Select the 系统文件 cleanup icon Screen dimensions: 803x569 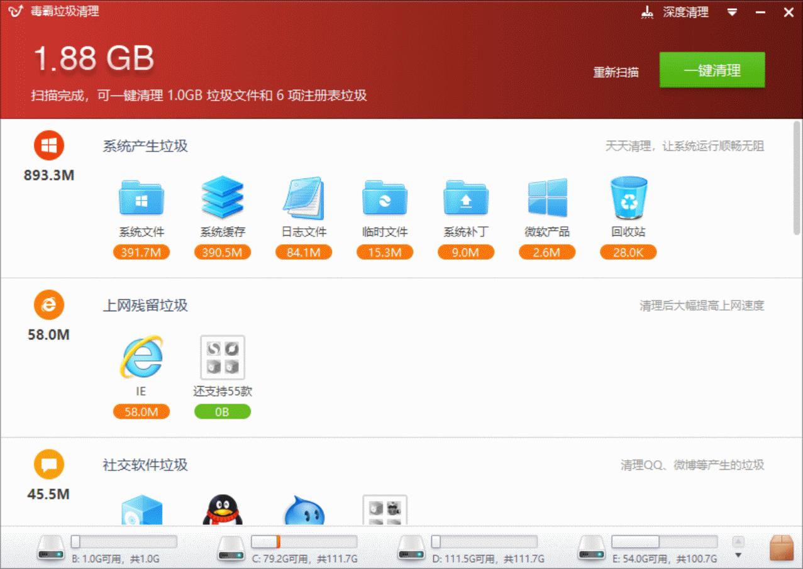pyautogui.click(x=141, y=200)
